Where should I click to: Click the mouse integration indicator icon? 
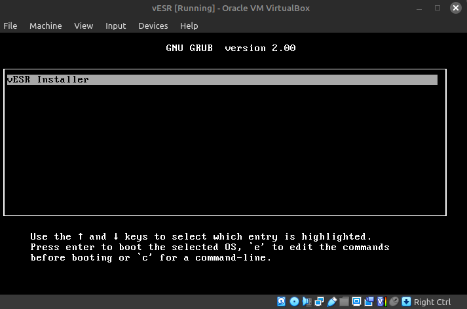point(394,302)
